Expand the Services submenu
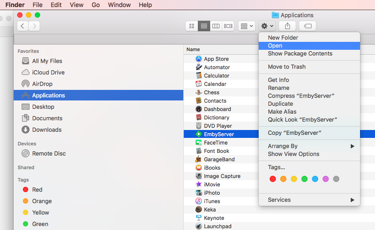The image size is (375, 230). tap(309, 200)
